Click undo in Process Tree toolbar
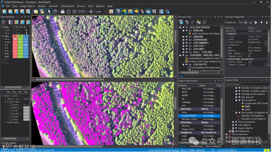This screenshot has width=271, height=152. pos(187,22)
